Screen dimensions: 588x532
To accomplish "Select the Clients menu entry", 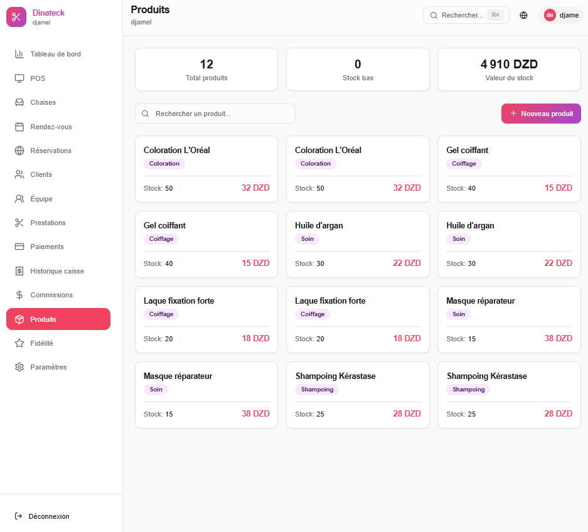I will tap(58, 174).
